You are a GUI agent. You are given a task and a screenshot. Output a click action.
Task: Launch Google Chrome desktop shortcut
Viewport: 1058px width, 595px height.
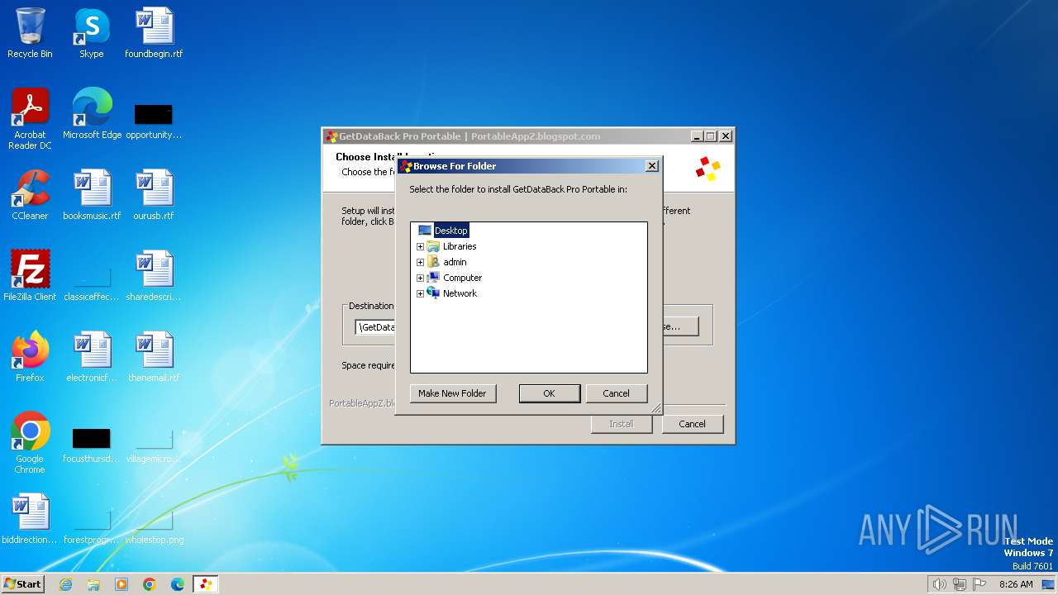30,443
